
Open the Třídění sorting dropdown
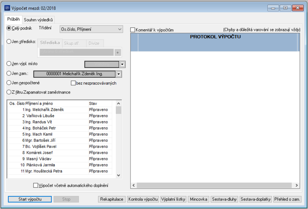[91, 29]
